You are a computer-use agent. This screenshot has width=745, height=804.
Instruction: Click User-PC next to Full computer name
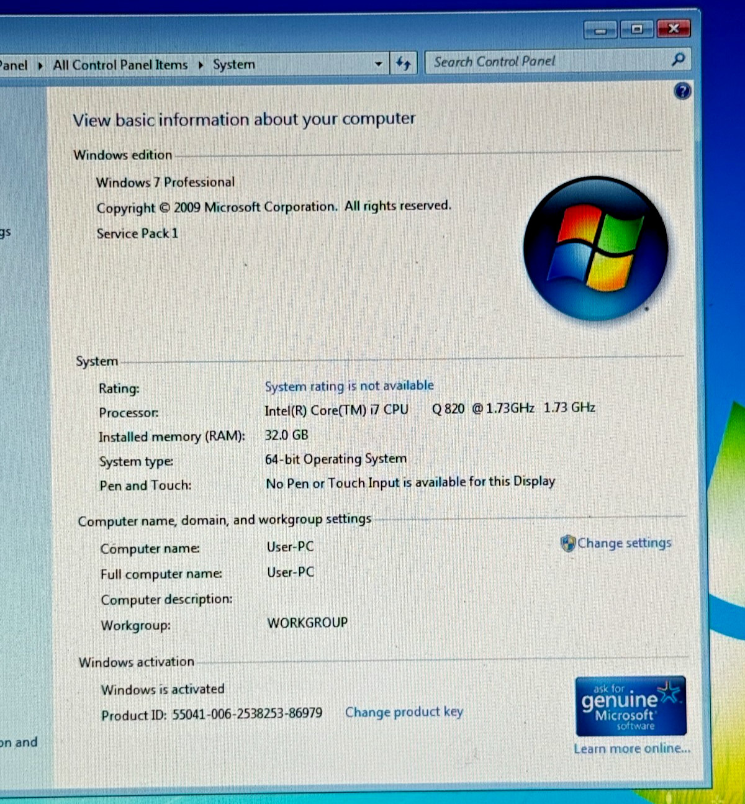pyautogui.click(x=291, y=572)
